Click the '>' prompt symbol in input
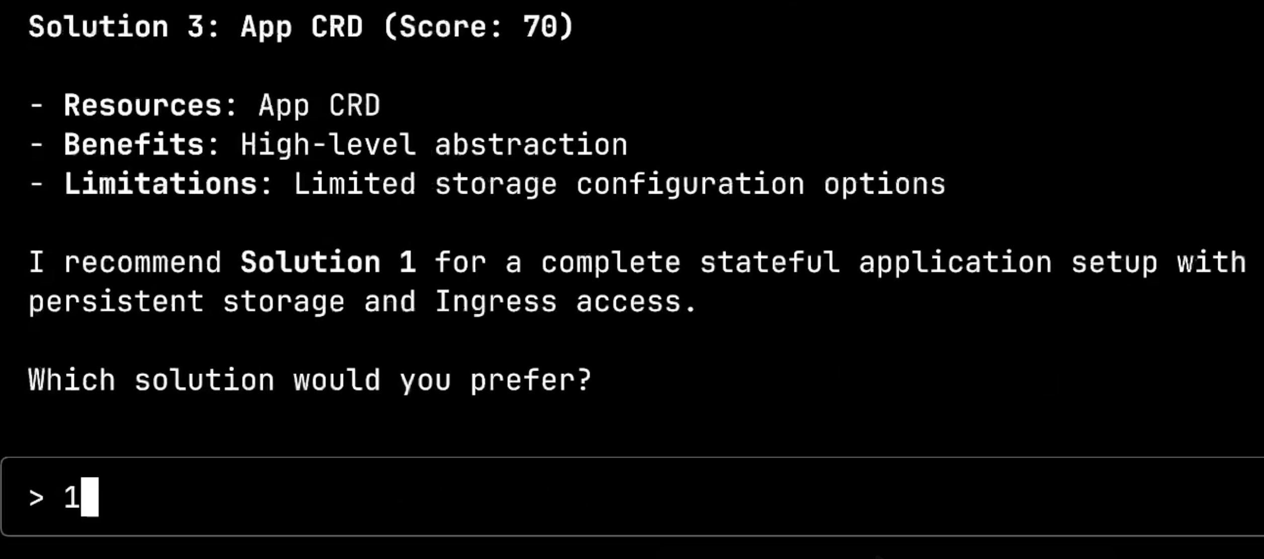The width and height of the screenshot is (1264, 559). [x=36, y=498]
